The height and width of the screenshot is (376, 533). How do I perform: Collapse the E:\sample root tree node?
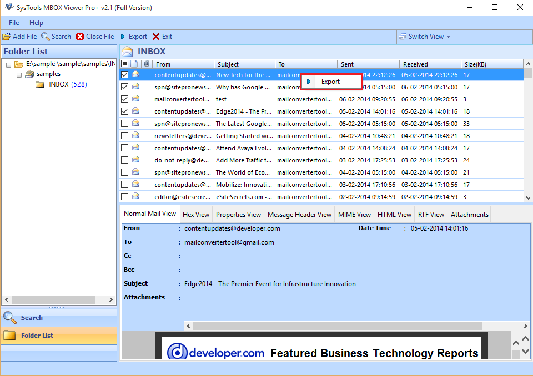9,64
